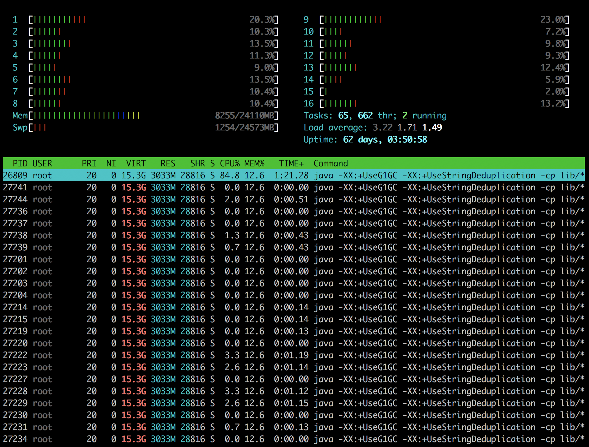Click the PID column header
Viewport: 589px width, 447px height.
pos(20,164)
